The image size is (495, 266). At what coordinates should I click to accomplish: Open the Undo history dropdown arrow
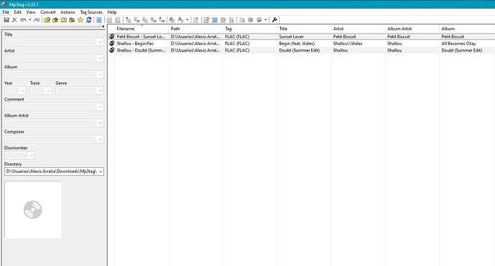pos(30,20)
